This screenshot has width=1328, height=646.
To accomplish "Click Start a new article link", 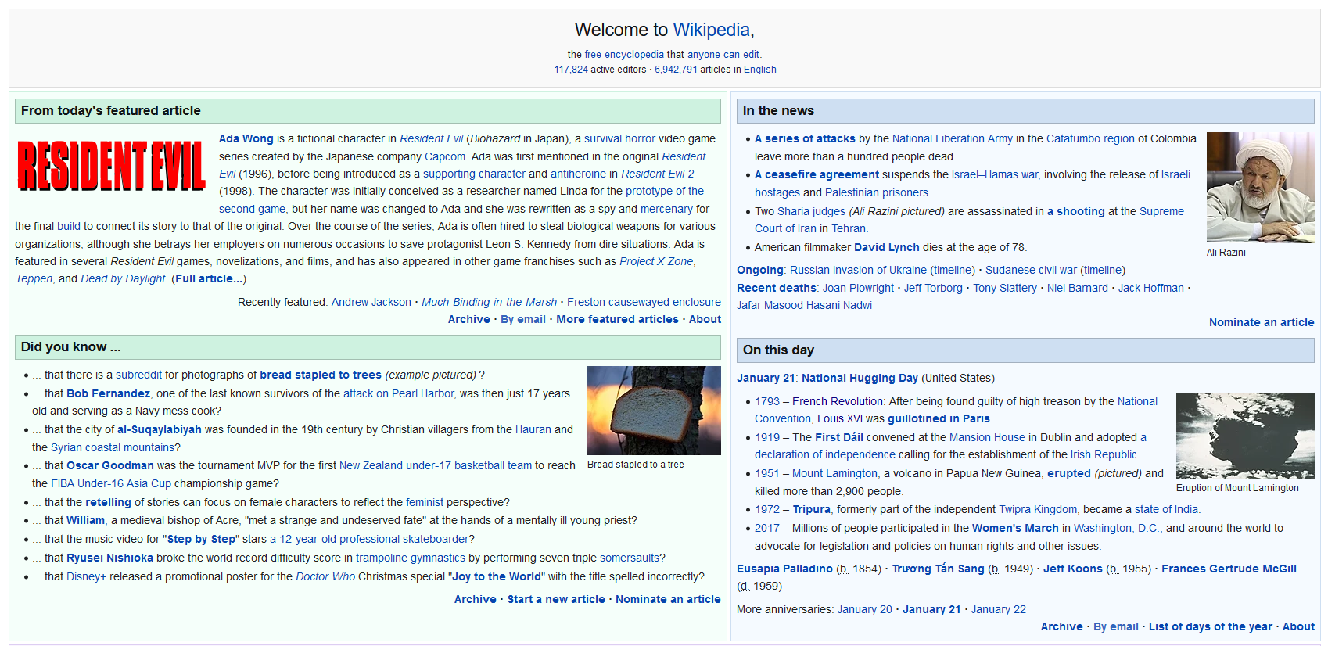I will point(556,599).
